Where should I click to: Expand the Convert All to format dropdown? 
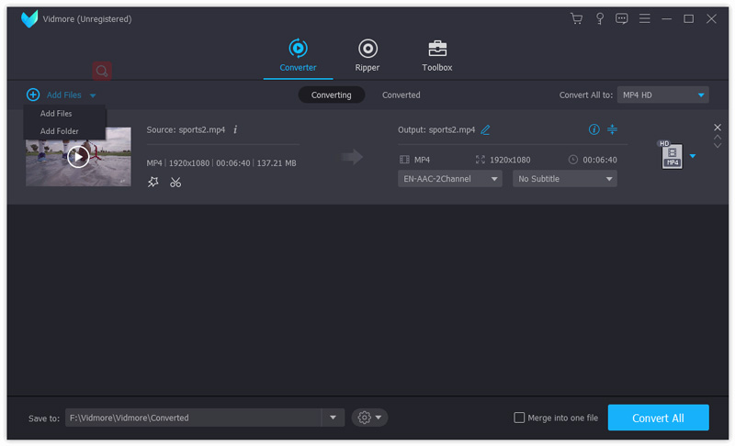662,95
